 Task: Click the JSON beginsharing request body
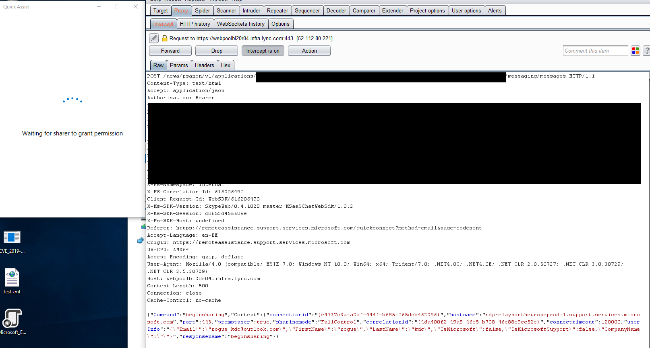coord(393,325)
